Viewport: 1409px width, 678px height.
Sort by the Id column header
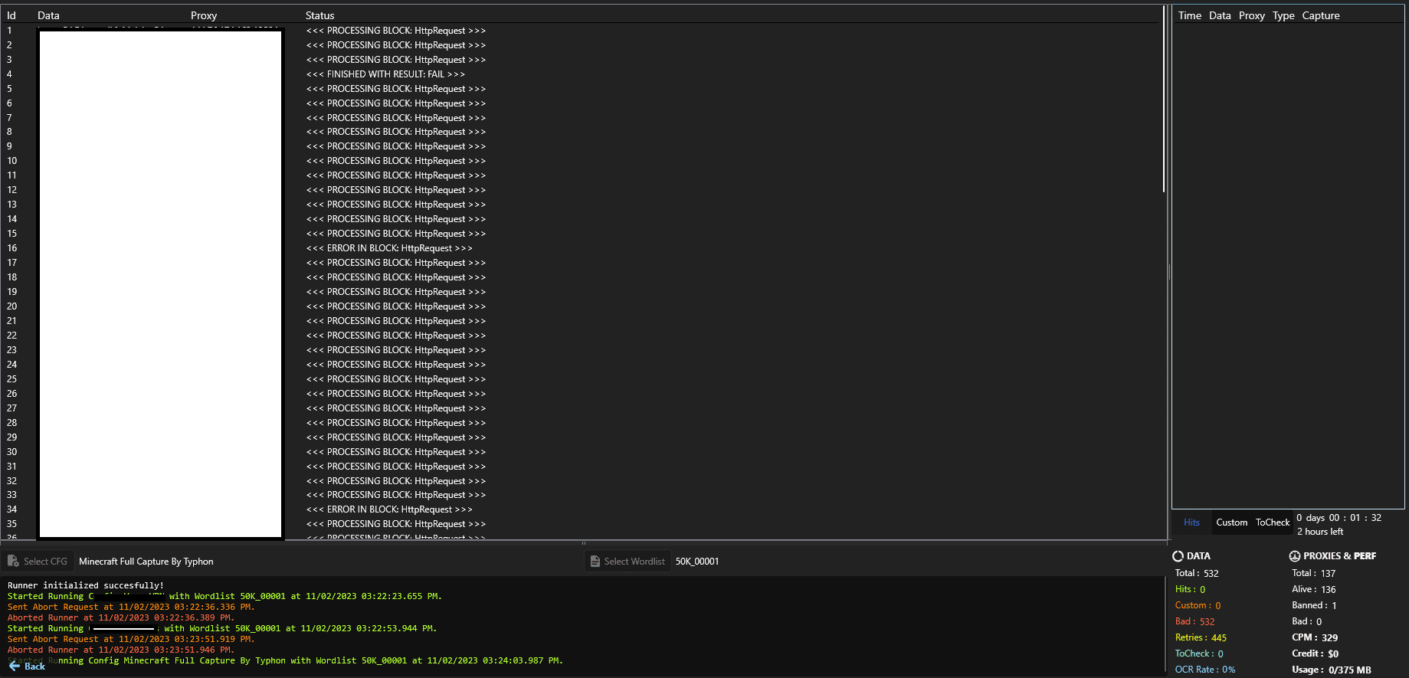click(x=11, y=15)
